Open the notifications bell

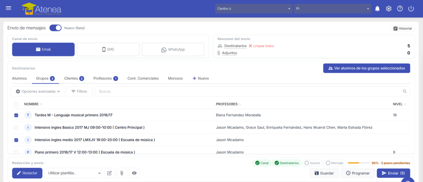point(378,9)
